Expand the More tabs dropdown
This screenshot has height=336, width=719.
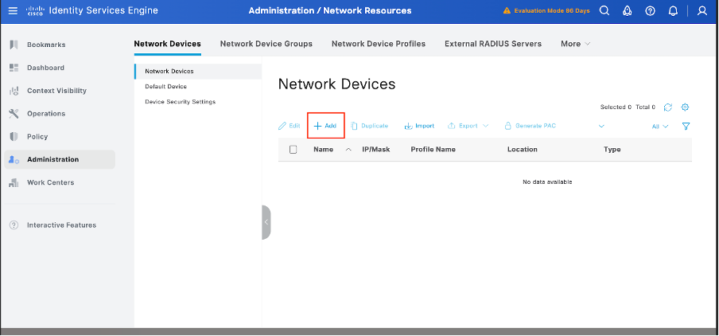[576, 44]
